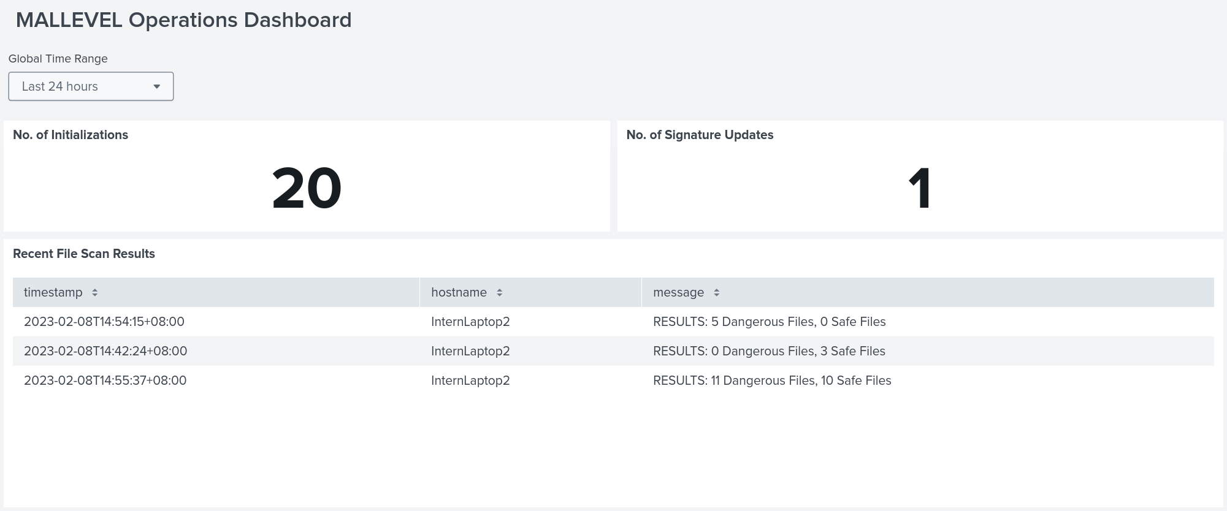Select the 14:42:24 timestamp cell
The height and width of the screenshot is (511, 1227).
105,351
